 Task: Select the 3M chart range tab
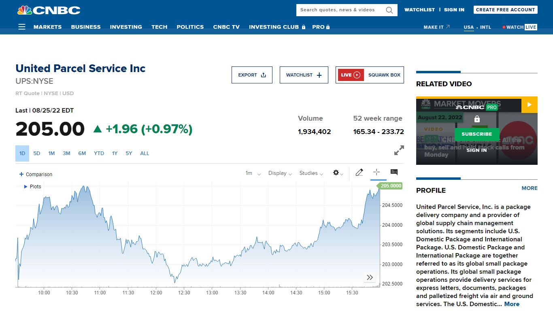[66, 153]
